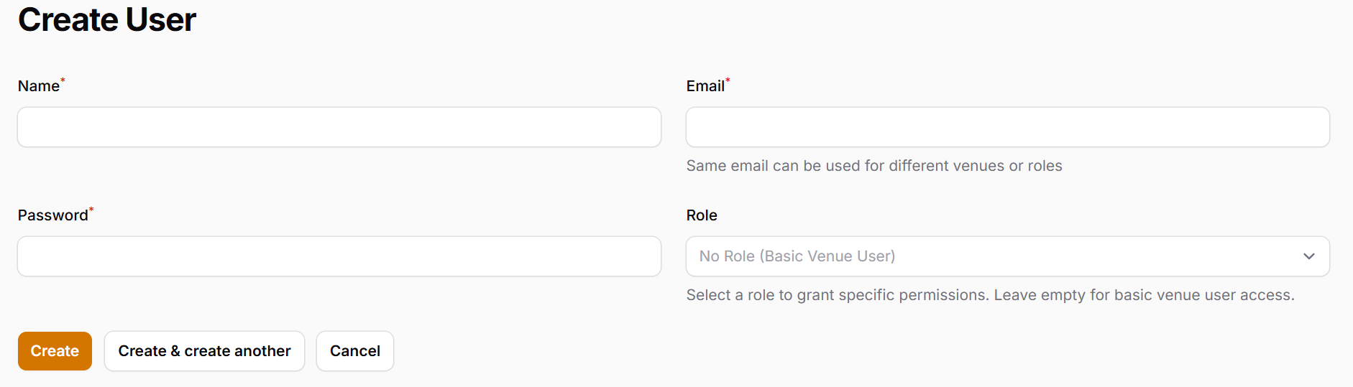Click the Role field label
This screenshot has width=1353, height=387.
coord(702,215)
